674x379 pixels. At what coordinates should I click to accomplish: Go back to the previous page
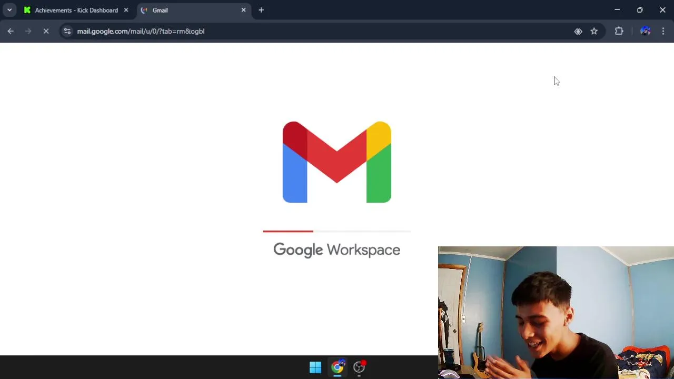(11, 31)
